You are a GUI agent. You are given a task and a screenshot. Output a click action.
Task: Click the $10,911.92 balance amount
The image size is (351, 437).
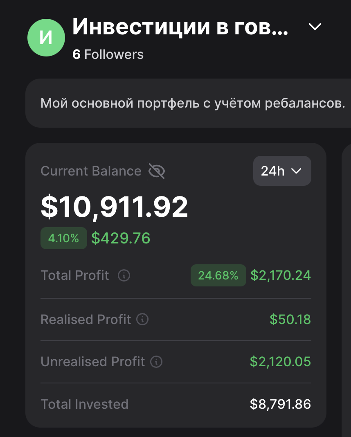pyautogui.click(x=115, y=207)
